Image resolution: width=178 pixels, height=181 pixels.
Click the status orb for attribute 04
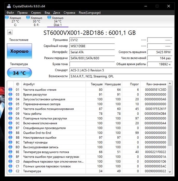pyautogui.click(x=10, y=99)
